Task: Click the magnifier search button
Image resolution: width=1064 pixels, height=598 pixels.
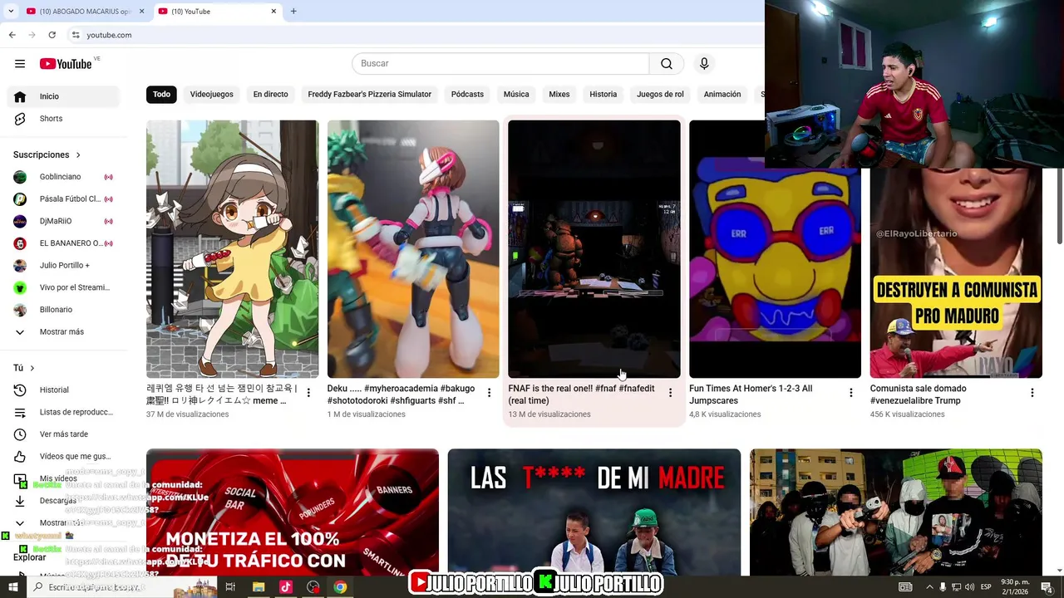Action: click(x=667, y=64)
